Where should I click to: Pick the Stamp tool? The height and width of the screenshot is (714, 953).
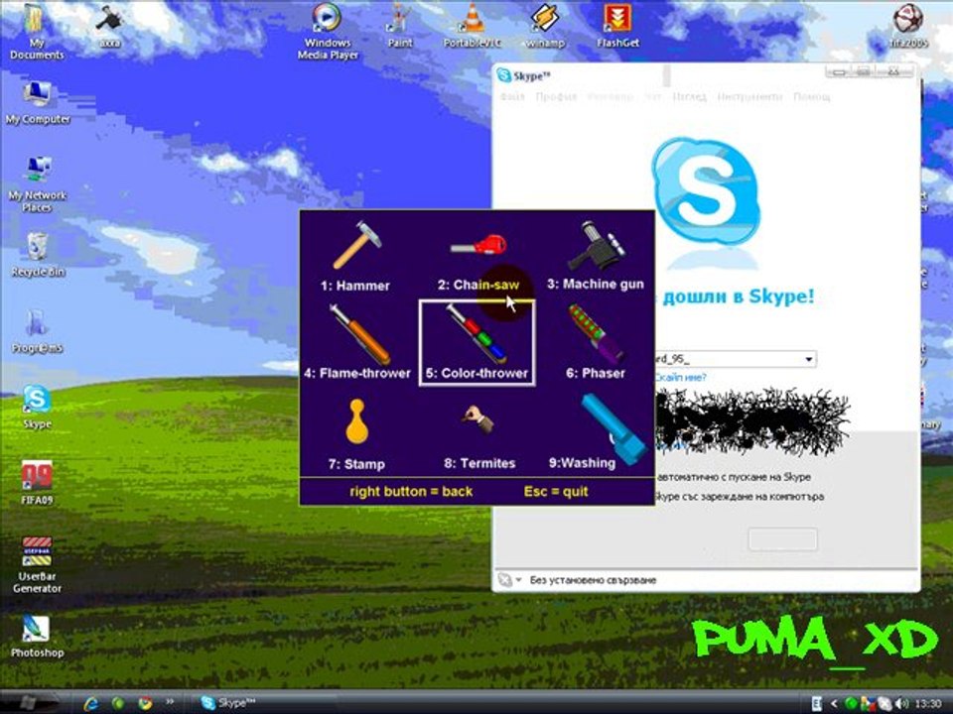point(356,434)
